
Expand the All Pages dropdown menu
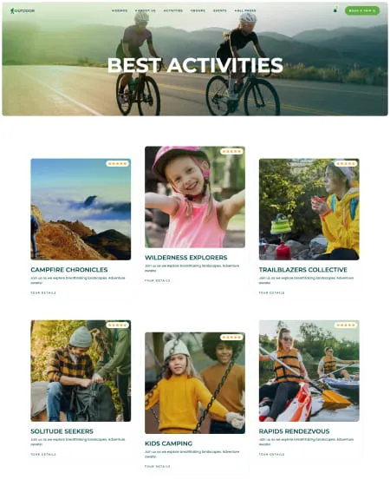(245, 10)
